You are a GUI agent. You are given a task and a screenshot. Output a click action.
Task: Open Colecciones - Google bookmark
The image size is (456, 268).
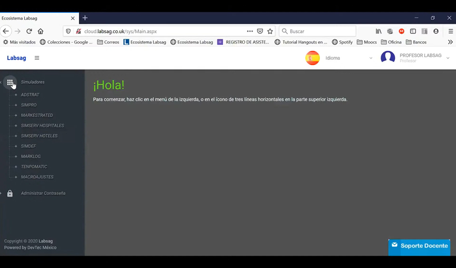click(x=66, y=42)
